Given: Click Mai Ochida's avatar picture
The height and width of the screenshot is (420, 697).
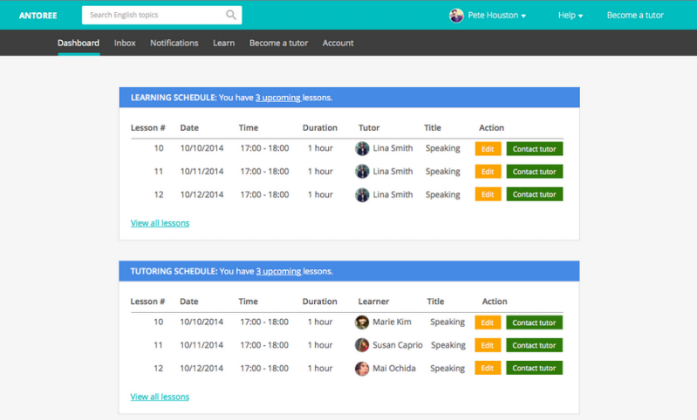Looking at the screenshot, I should coord(362,369).
